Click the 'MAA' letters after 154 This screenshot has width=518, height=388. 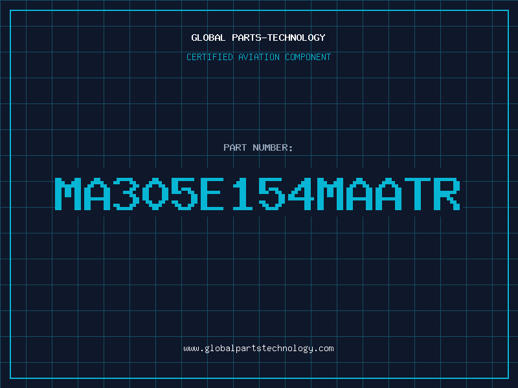coord(359,194)
